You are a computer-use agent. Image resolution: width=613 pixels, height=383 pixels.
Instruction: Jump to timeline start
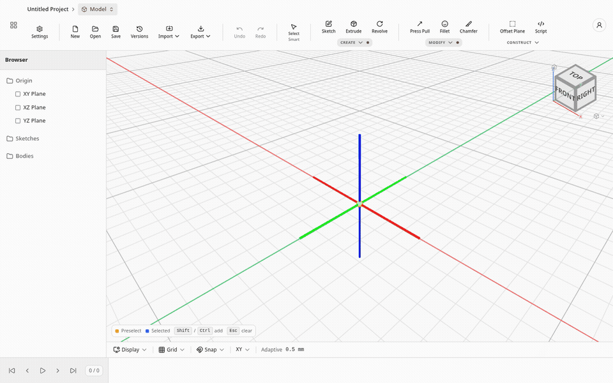11,370
